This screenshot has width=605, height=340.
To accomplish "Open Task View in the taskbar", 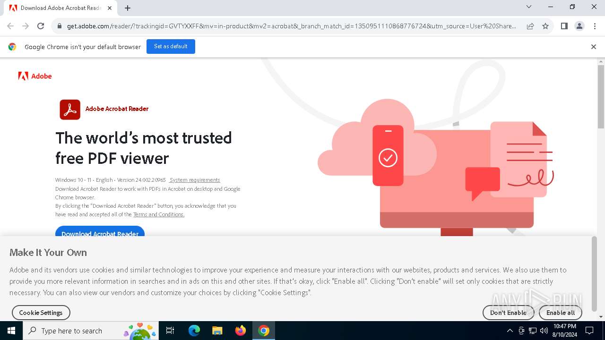I will [170, 331].
